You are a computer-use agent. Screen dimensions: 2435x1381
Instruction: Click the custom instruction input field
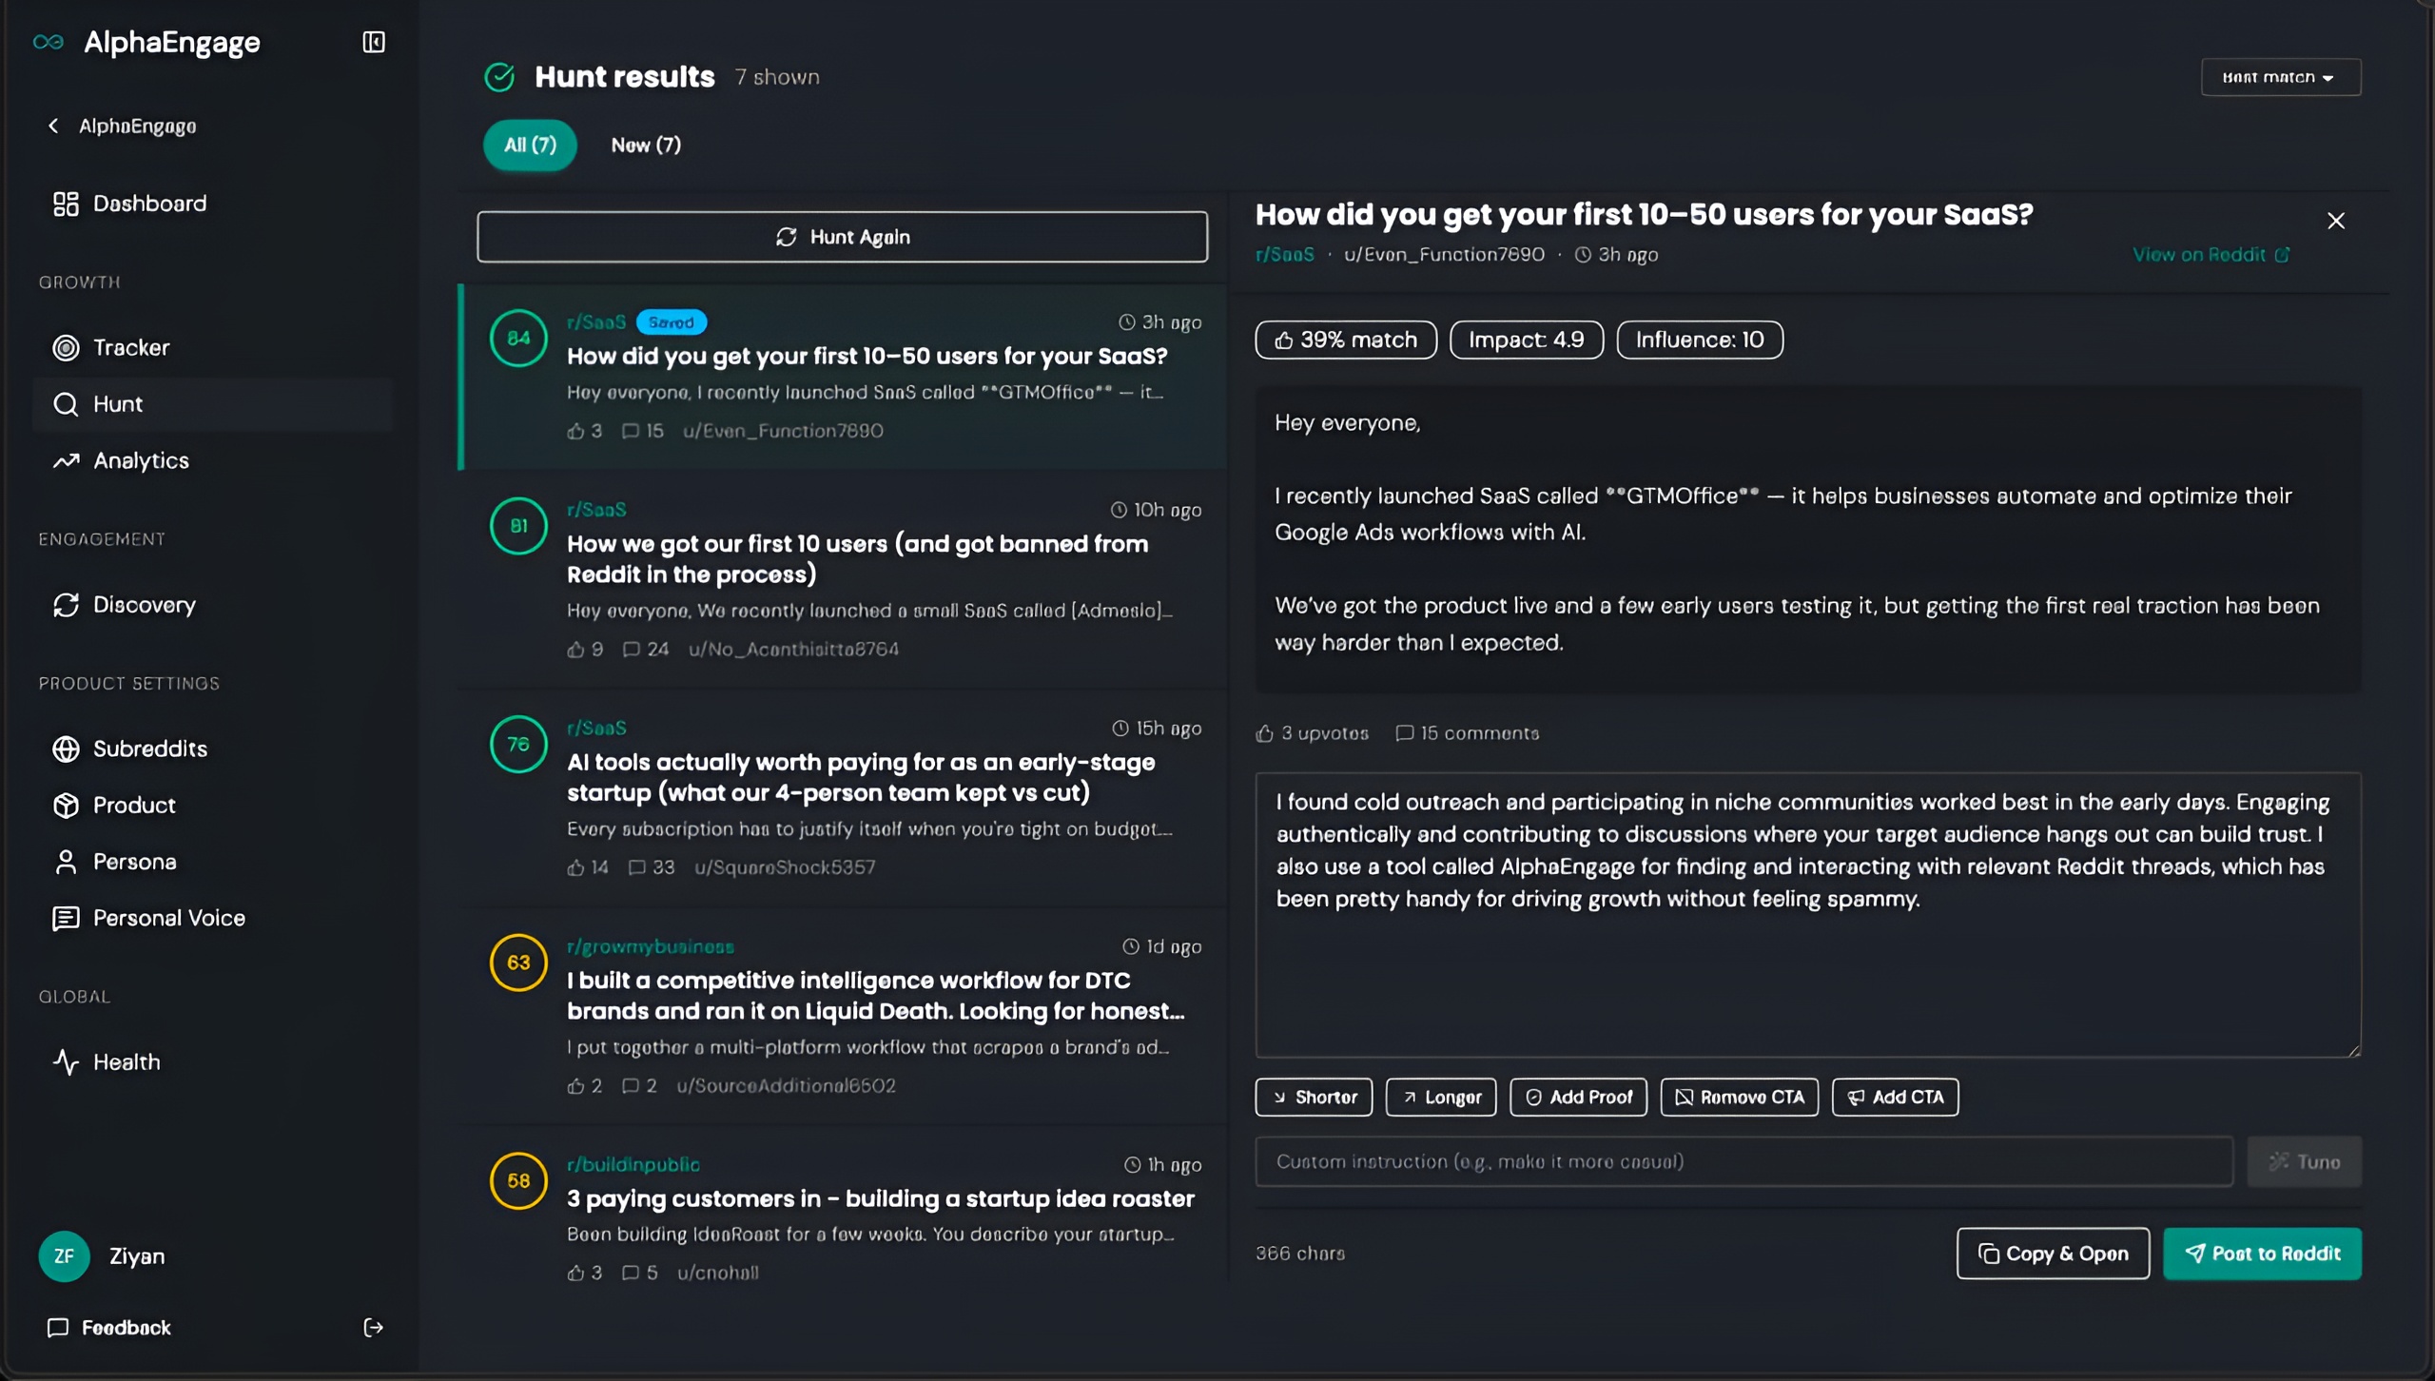(x=1743, y=1161)
